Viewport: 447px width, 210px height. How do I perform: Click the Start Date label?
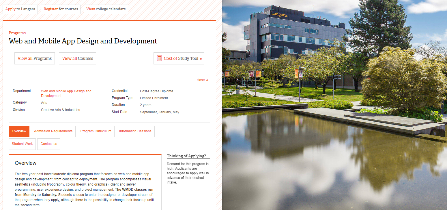[x=119, y=112]
